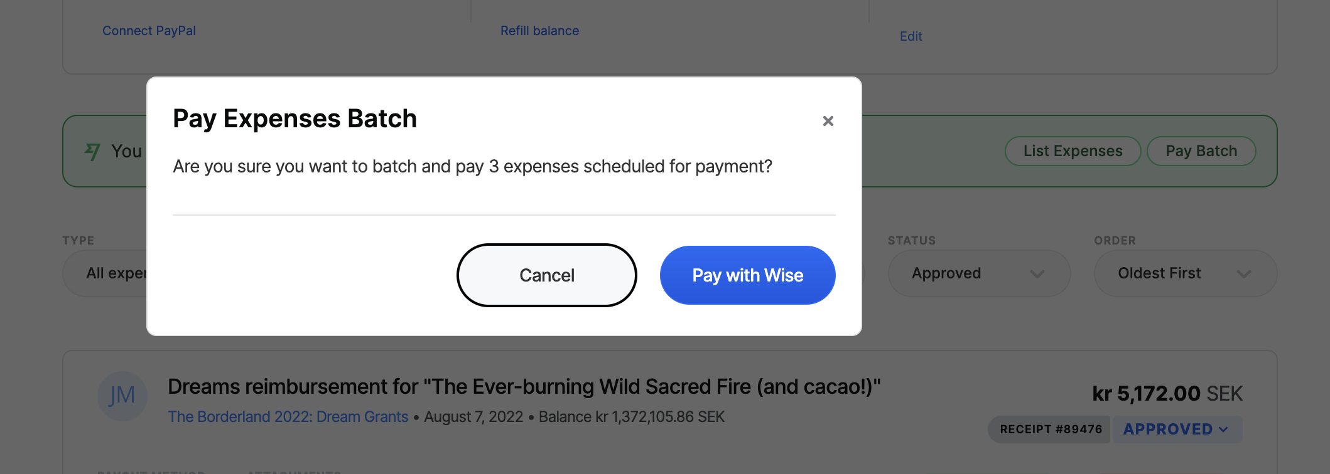
Task: Cancel the batch payment
Action: 546,275
